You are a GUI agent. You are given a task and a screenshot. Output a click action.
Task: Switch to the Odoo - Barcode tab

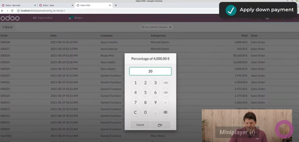click(x=18, y=5)
